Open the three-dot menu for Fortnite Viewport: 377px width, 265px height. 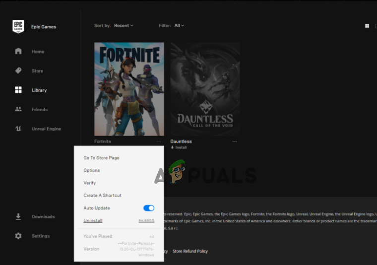coord(159,141)
